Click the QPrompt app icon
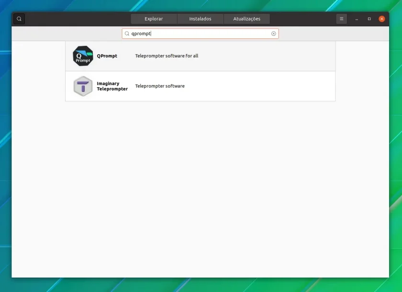This screenshot has height=292, width=402. click(83, 56)
